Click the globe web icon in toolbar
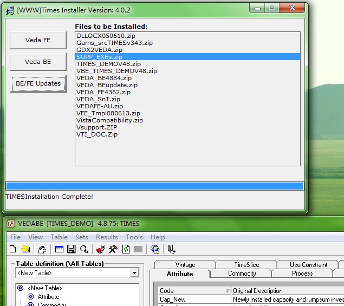The height and width of the screenshot is (306, 344). 155,249
